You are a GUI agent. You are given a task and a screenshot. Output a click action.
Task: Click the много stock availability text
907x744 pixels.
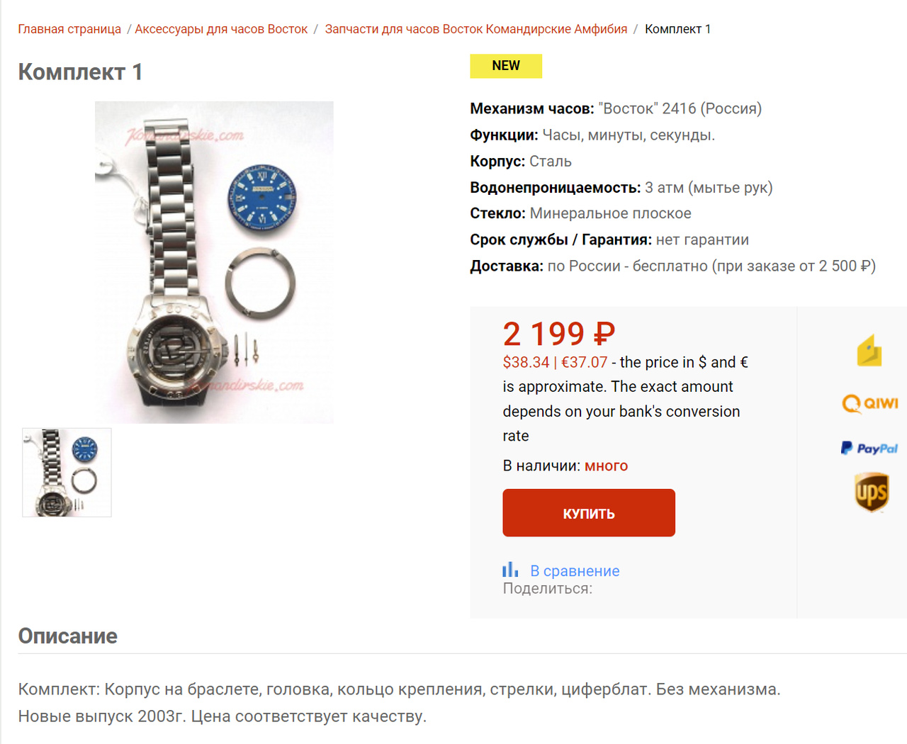pyautogui.click(x=606, y=466)
